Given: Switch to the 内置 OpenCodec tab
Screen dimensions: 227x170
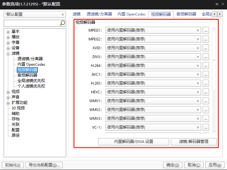Looking at the screenshot, I should 132,14.
